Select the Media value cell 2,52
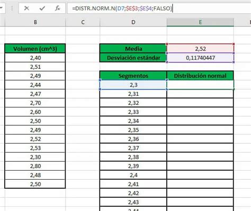 [x=200, y=49]
